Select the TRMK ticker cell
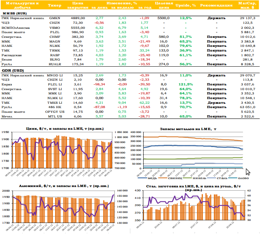This screenshot has width=260, height=236. (x=55, y=50)
